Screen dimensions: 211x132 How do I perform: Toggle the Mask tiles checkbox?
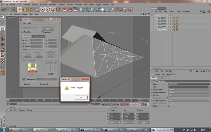(22, 32)
